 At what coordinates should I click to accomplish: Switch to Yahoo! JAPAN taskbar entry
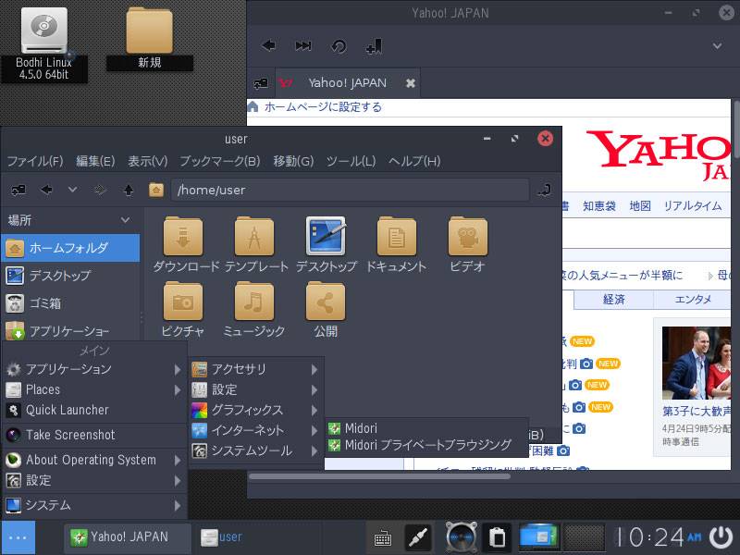click(128, 537)
